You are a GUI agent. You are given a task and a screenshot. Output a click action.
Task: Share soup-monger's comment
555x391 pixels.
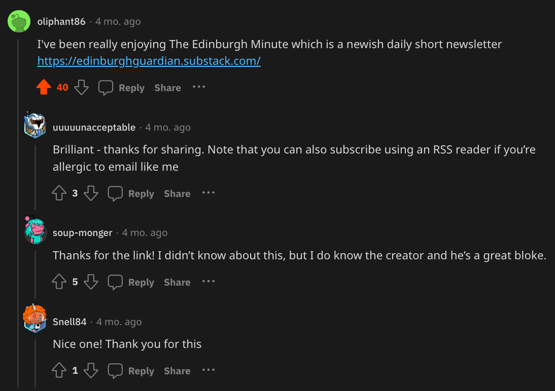coord(177,282)
